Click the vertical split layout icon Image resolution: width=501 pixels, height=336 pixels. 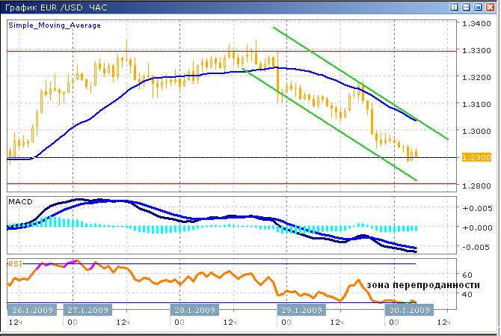tap(455, 7)
